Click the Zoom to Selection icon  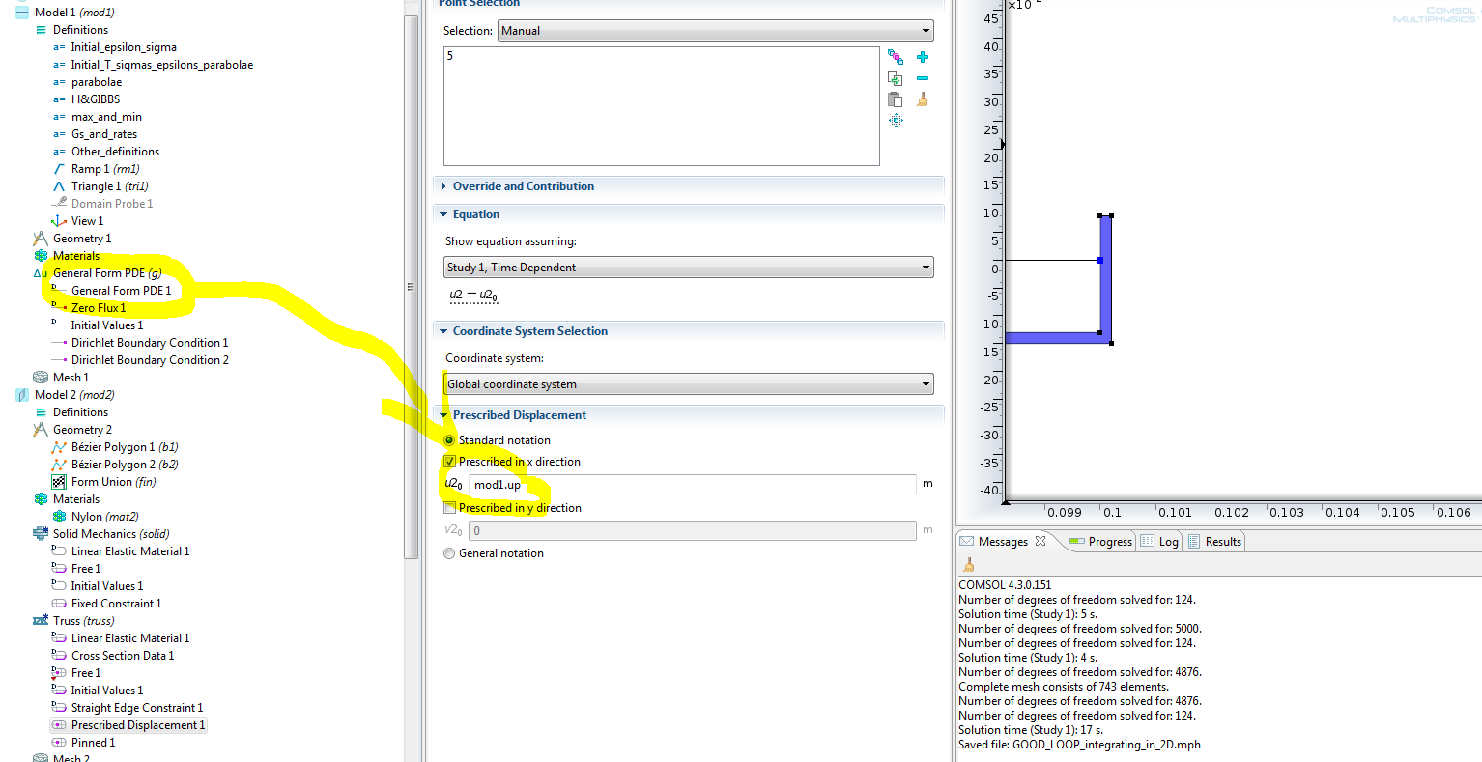pos(896,121)
